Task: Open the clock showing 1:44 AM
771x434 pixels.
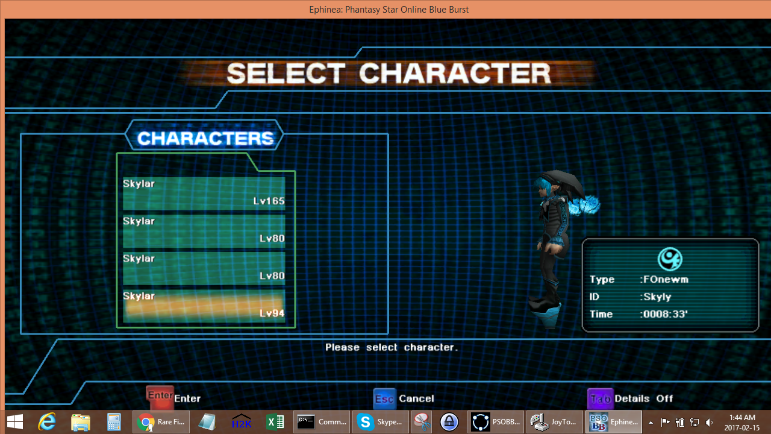Action: tap(741, 423)
